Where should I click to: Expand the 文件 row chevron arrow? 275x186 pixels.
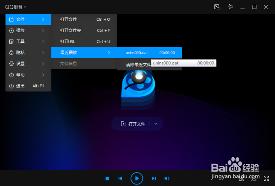43,19
